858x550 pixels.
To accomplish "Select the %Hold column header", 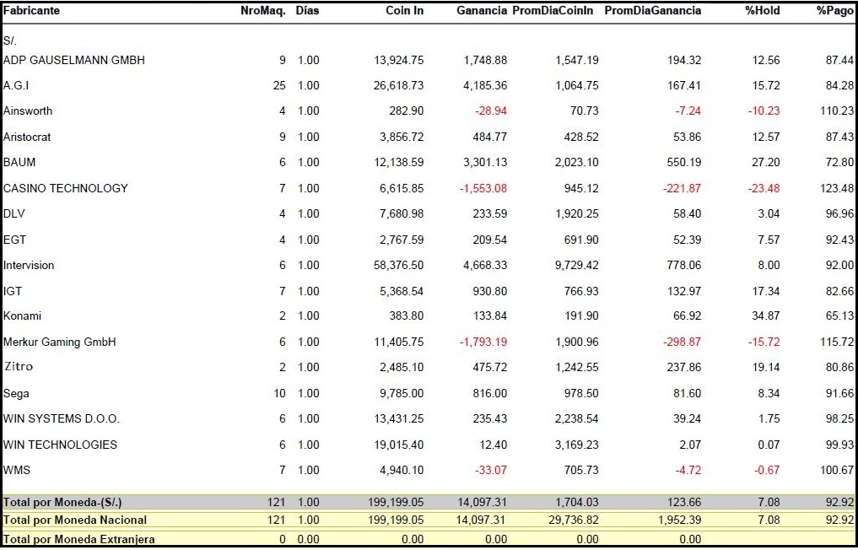I will coord(763,10).
